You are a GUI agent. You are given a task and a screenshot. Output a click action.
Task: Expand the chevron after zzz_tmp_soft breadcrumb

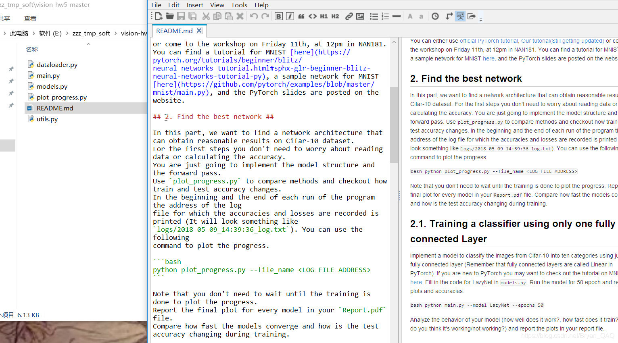tap(115, 33)
